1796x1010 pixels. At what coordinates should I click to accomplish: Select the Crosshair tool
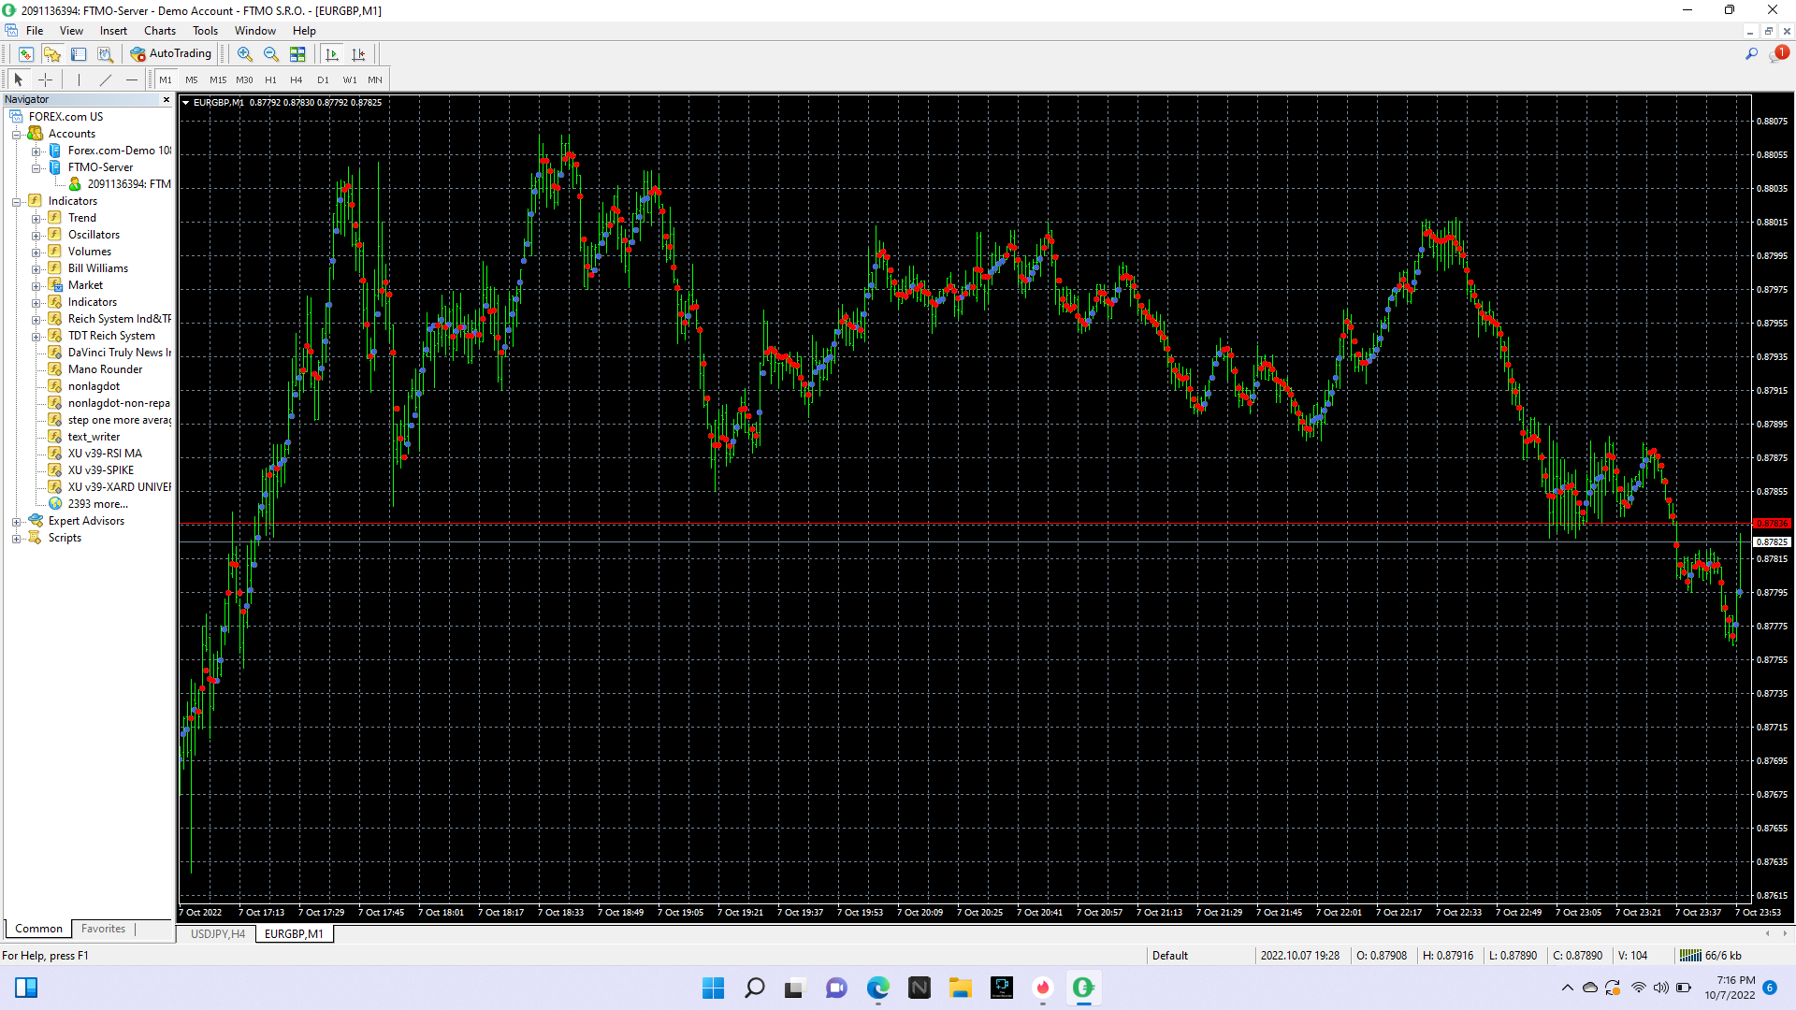point(45,79)
